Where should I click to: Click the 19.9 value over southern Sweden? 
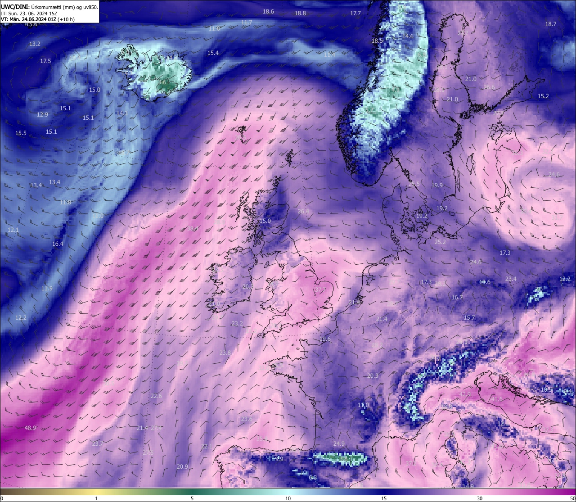pyautogui.click(x=437, y=185)
